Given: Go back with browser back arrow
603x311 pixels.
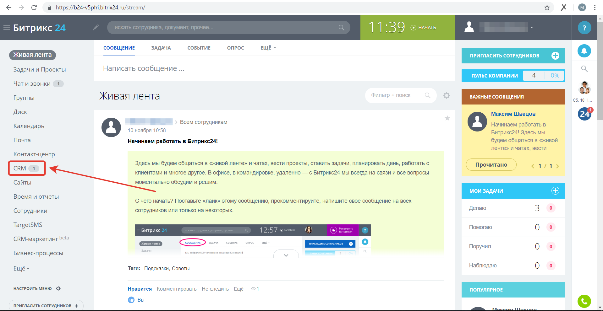Looking at the screenshot, I should (x=9, y=8).
